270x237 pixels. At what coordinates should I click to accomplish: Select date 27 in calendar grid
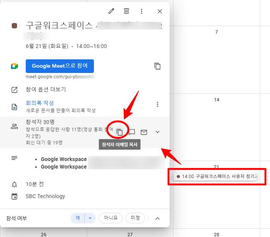130,234
